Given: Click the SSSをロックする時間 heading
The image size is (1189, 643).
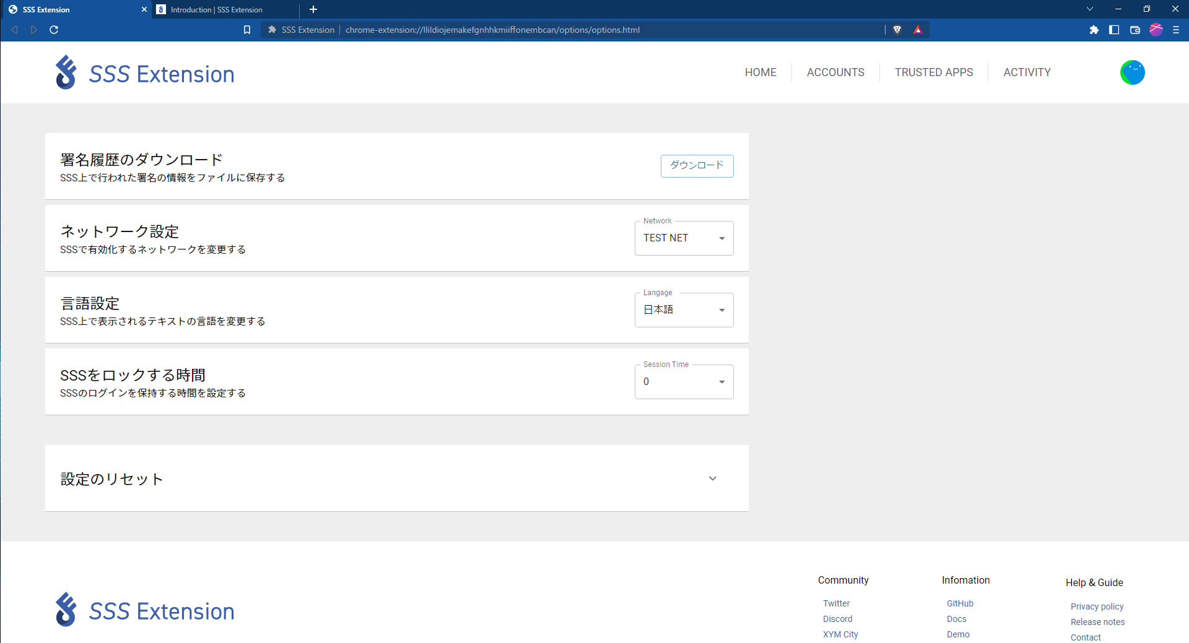Looking at the screenshot, I should click(133, 375).
